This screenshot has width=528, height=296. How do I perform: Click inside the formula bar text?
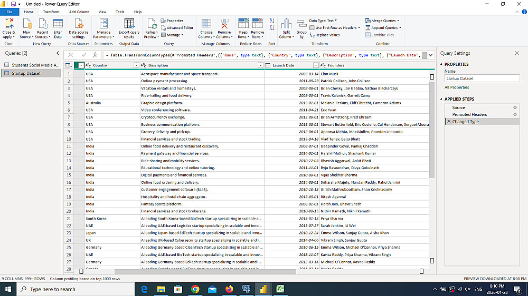[x=262, y=55]
